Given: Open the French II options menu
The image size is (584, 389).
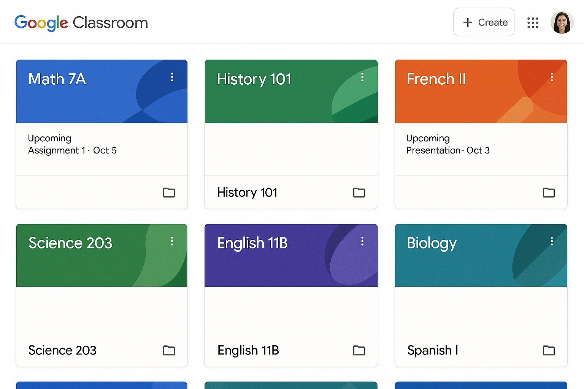Looking at the screenshot, I should 552,77.
